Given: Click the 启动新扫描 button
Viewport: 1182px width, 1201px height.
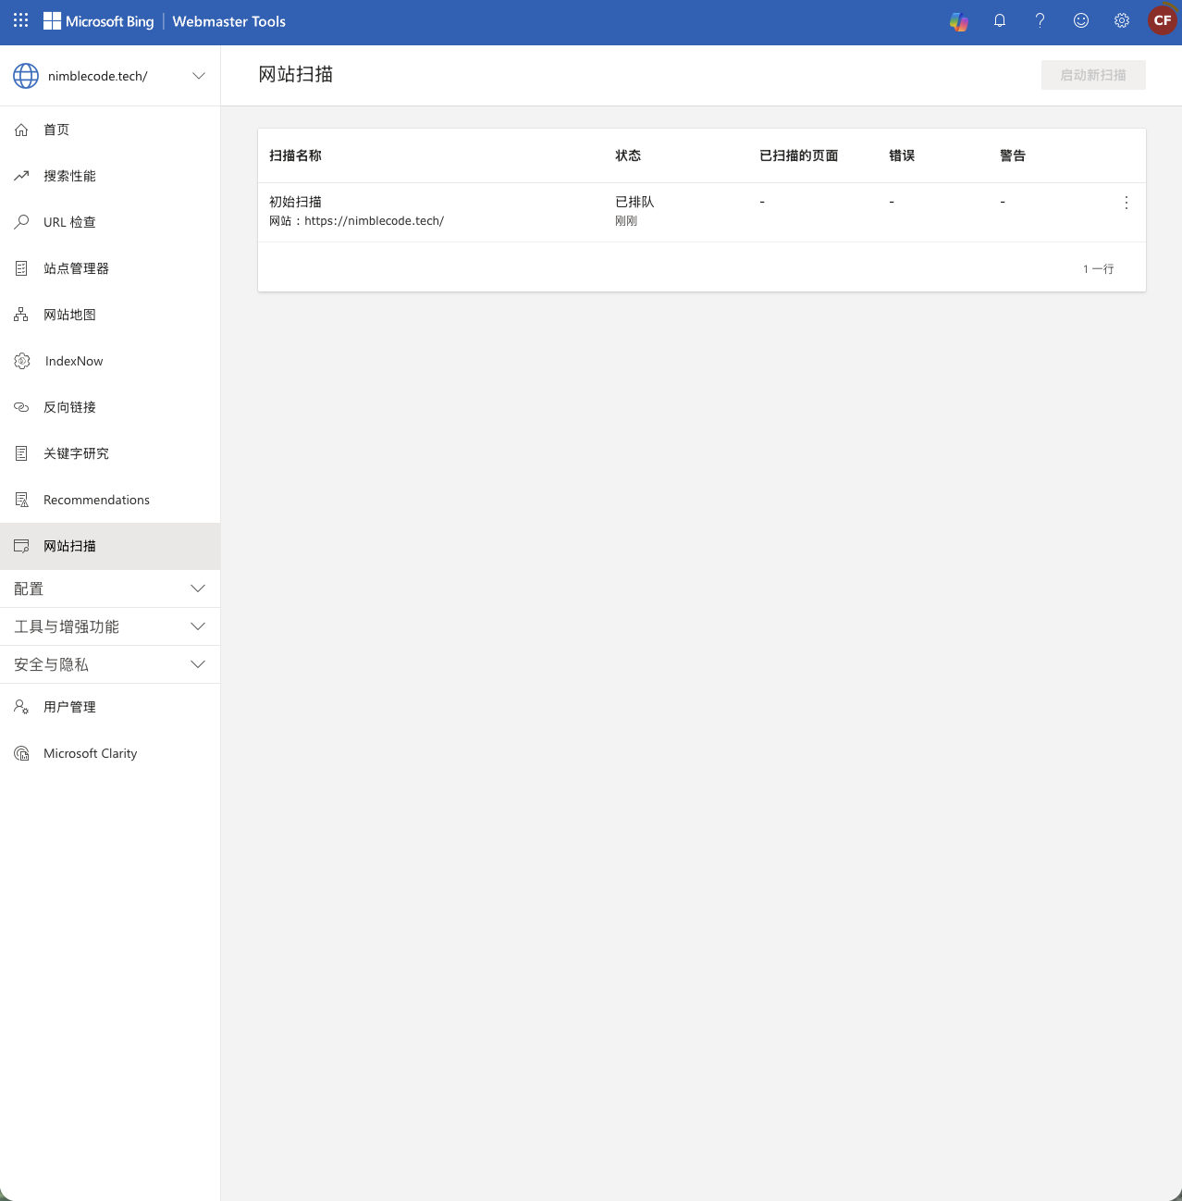Looking at the screenshot, I should (x=1093, y=75).
